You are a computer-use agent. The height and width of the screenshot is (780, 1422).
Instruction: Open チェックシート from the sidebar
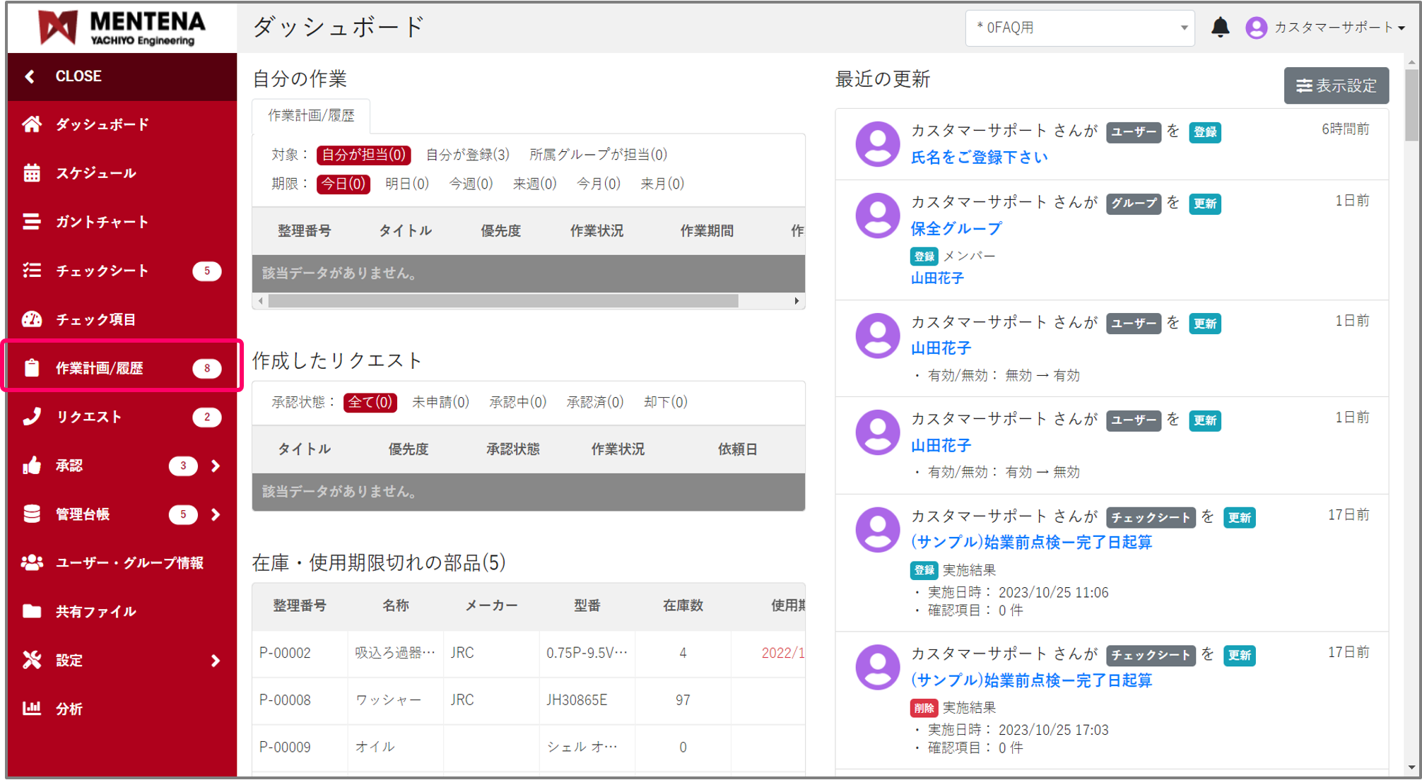point(102,270)
